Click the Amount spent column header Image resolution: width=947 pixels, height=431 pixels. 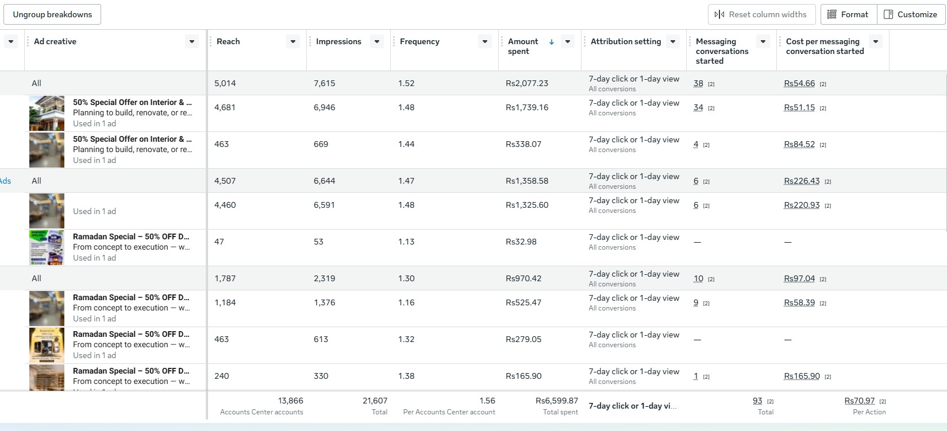click(x=523, y=46)
